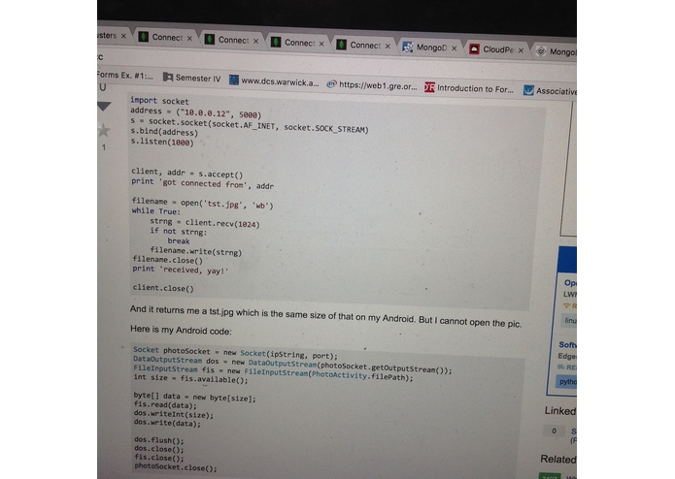Close the partially visible 'sters' tab
Screen dimensions: 675x479
(x=123, y=36)
